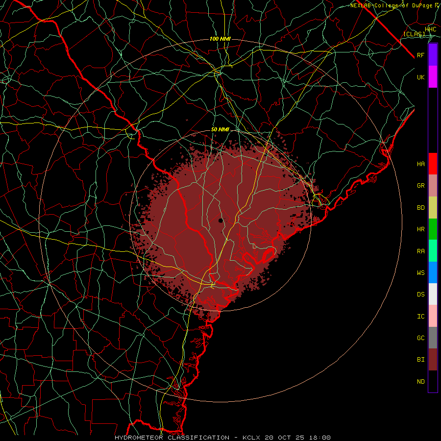This screenshot has width=441, height=441.
Task: Click the UK magenta legend swatch
Action: [433, 77]
